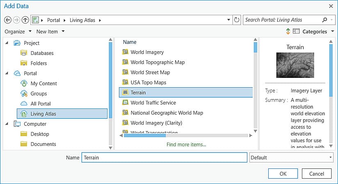
Task: Open the New Item menu
Action: [x=50, y=32]
